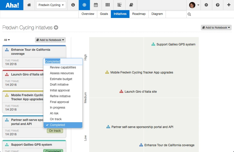Click the Mobile Fredwin Cycling card icon
Image resolution: width=234 pixels, height=152 pixels.
click(7, 95)
